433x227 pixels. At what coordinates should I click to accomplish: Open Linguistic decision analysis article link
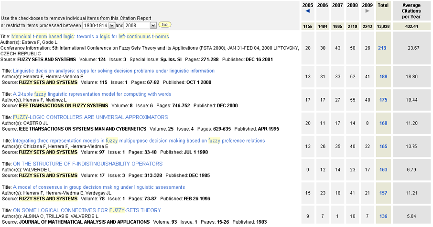pos(113,71)
